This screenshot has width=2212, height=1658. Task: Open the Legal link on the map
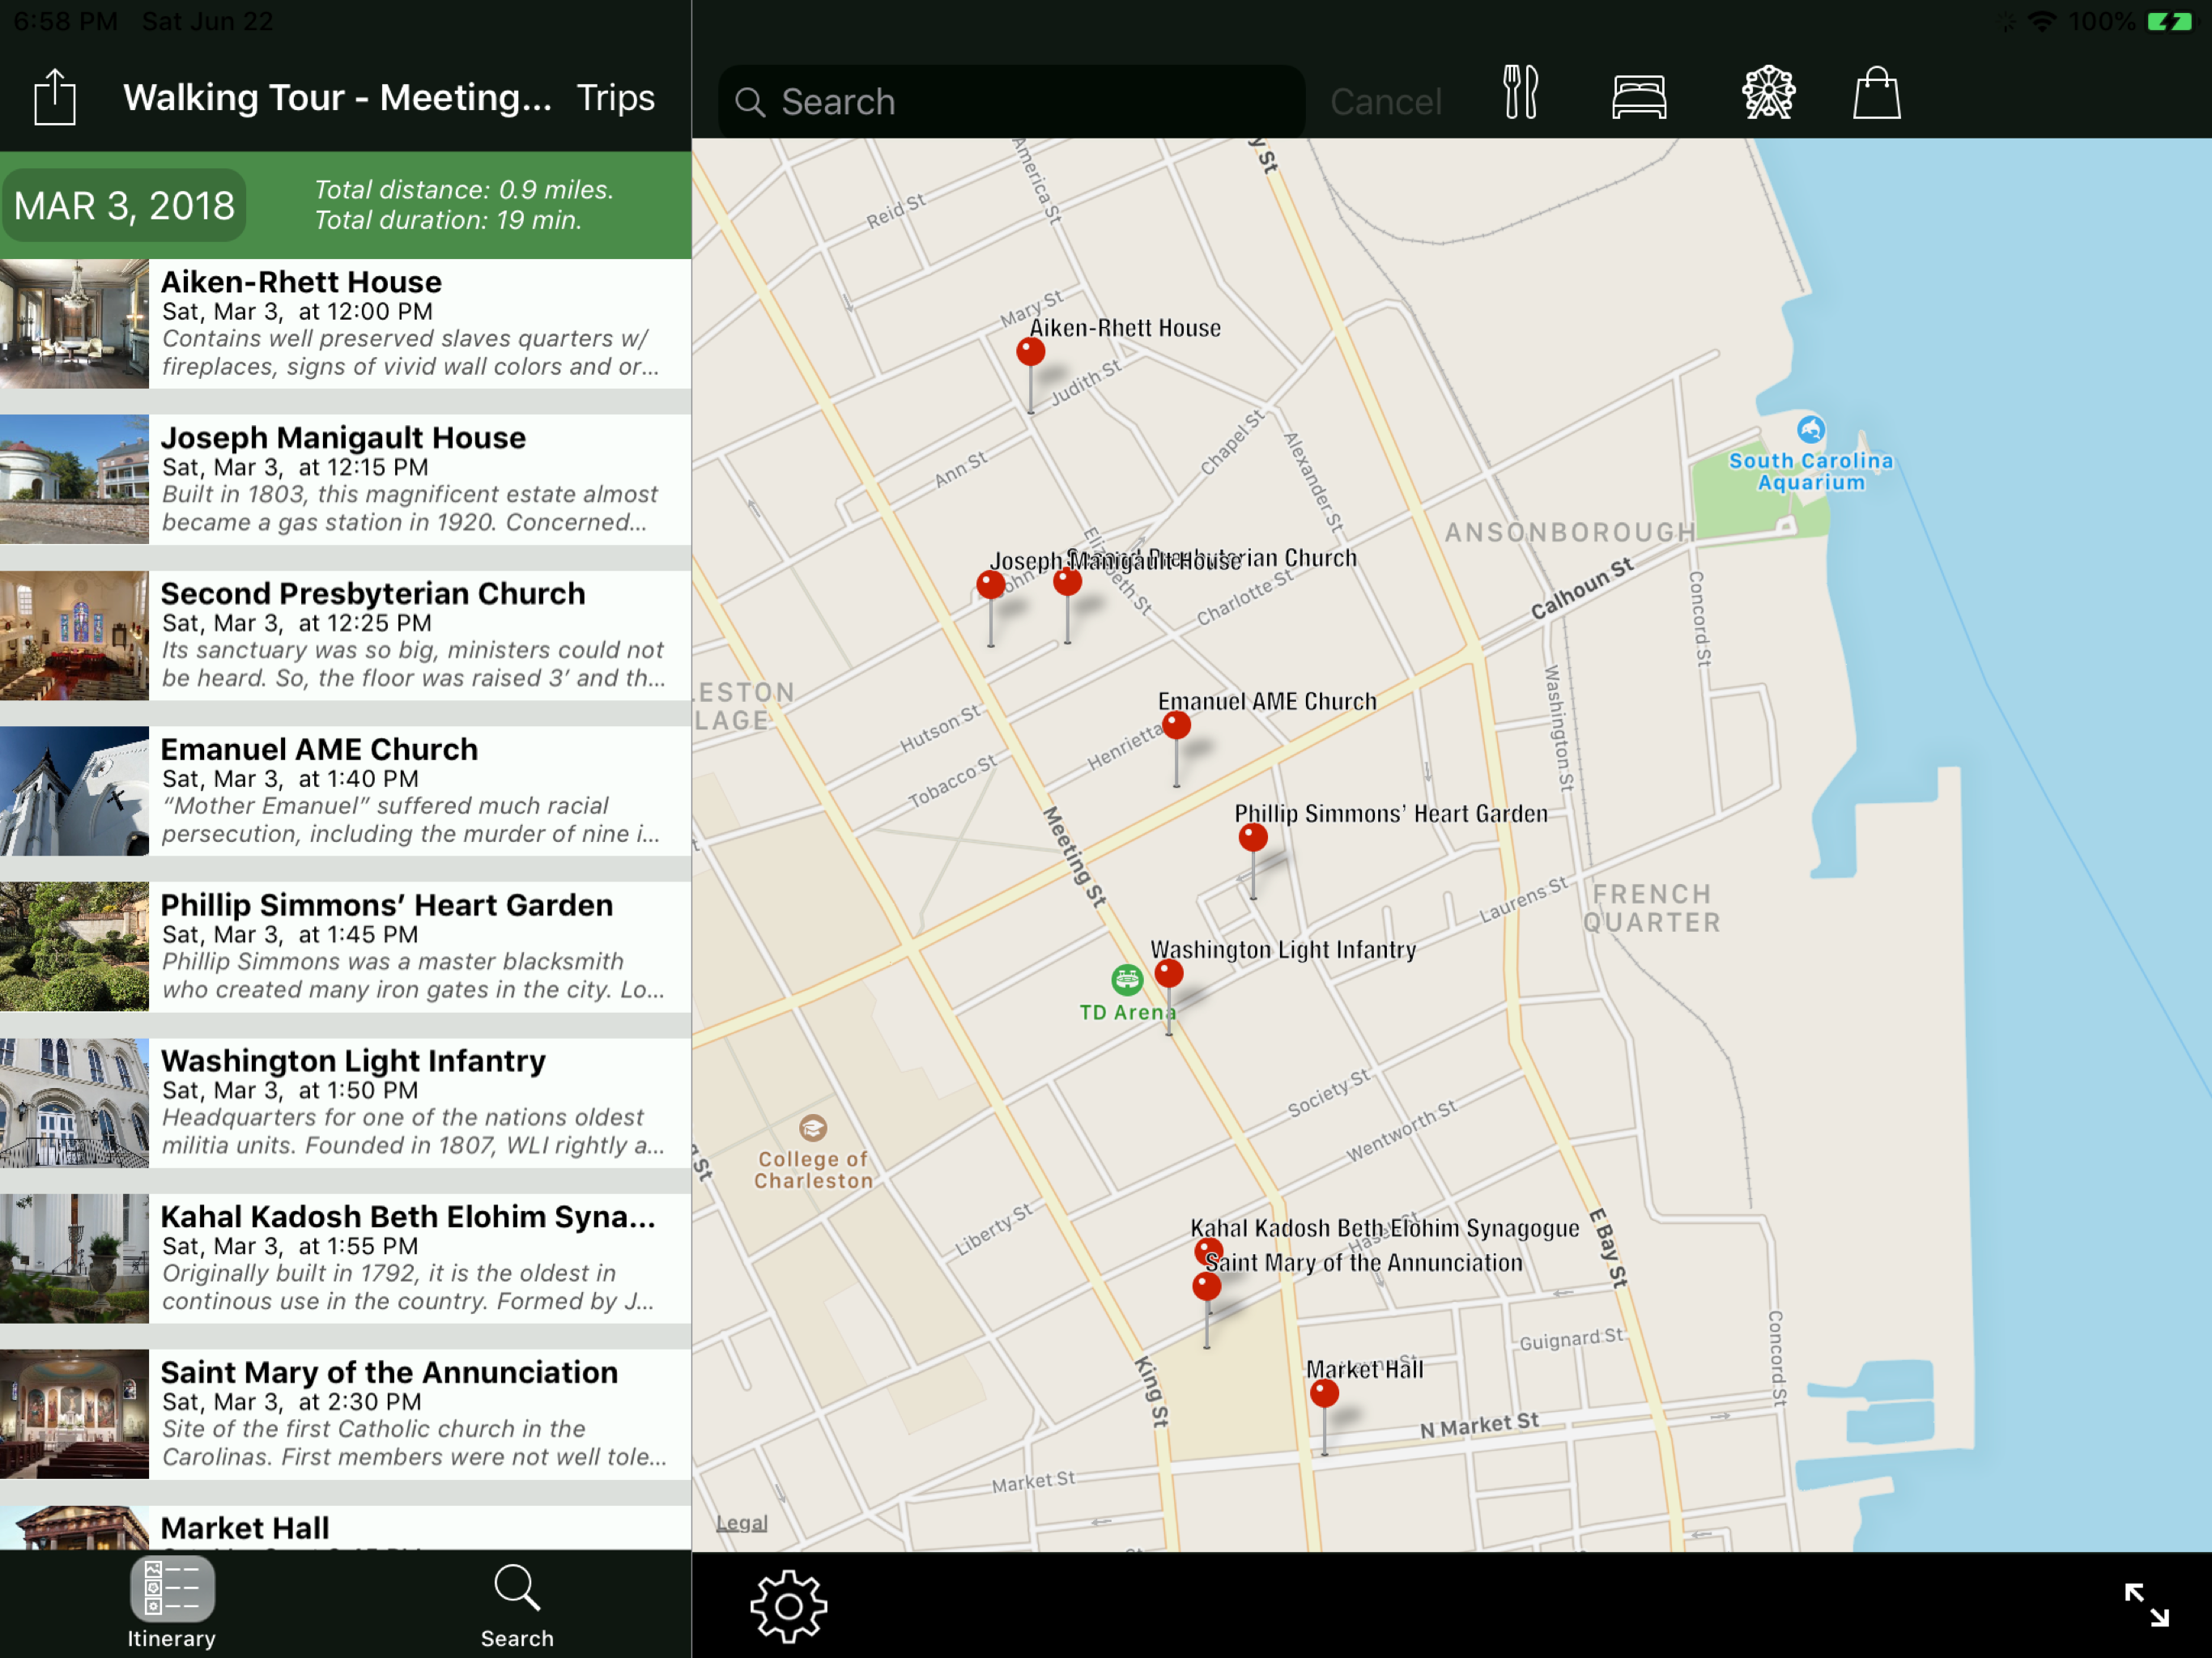(742, 1523)
